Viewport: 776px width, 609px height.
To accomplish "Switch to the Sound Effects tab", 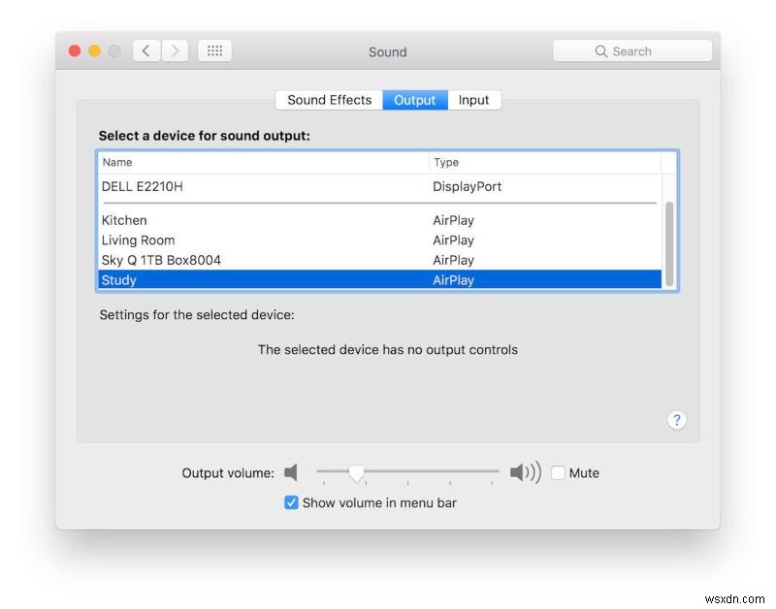I will click(329, 100).
